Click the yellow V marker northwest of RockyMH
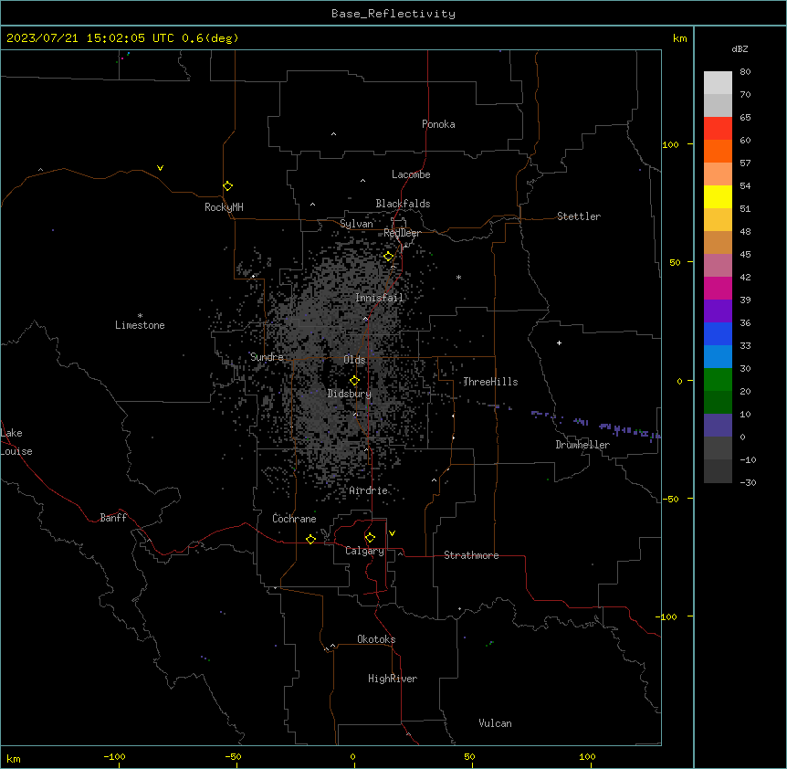This screenshot has height=769, width=787. pos(160,168)
